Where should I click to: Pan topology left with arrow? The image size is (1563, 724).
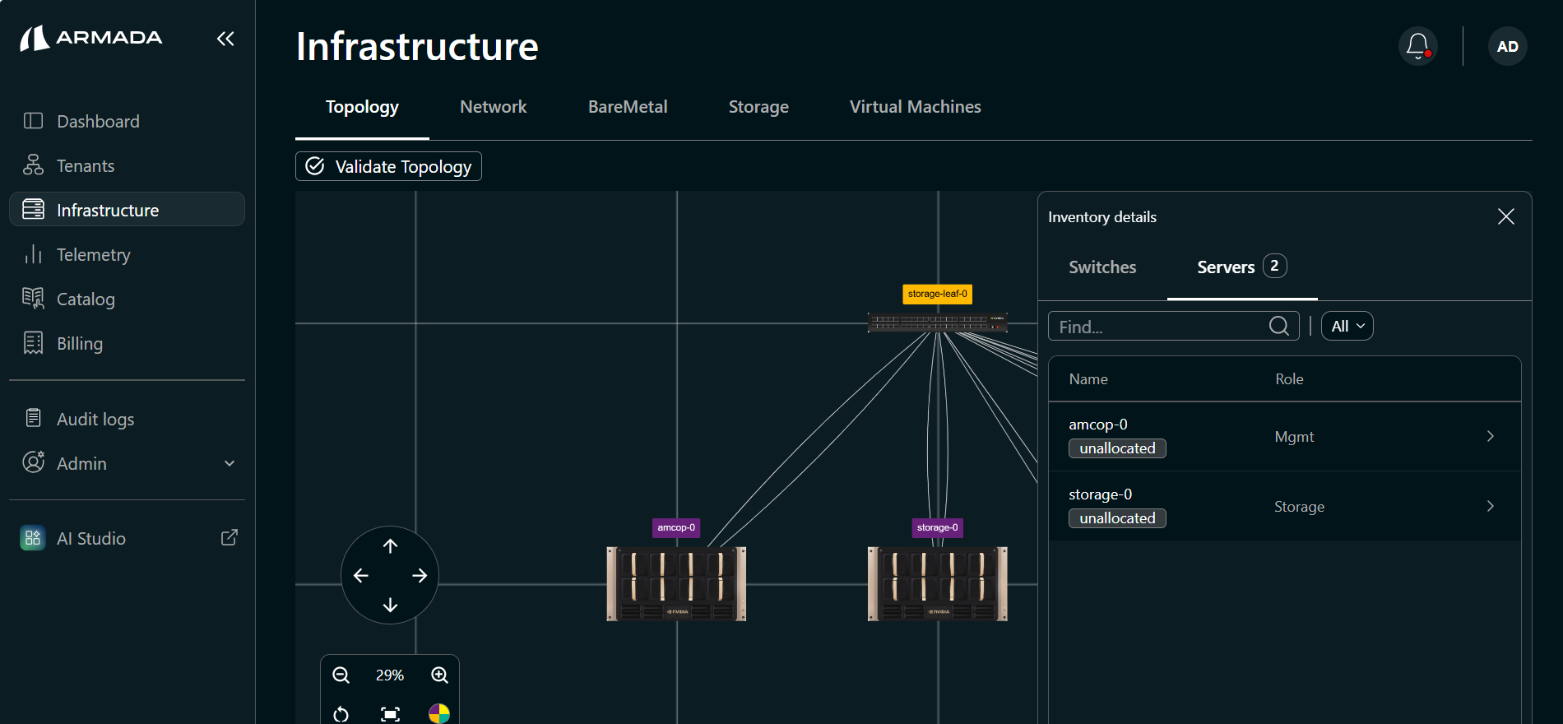coord(360,575)
